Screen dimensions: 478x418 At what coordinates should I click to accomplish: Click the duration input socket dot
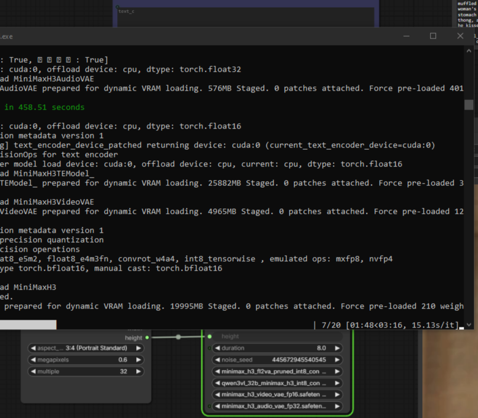(210, 348)
